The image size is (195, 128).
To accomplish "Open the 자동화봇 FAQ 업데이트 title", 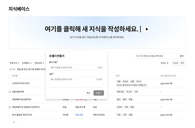I will click(x=22, y=99).
